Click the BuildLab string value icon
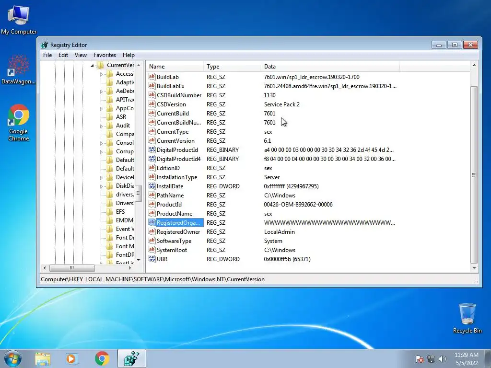491x368 pixels. pos(152,77)
